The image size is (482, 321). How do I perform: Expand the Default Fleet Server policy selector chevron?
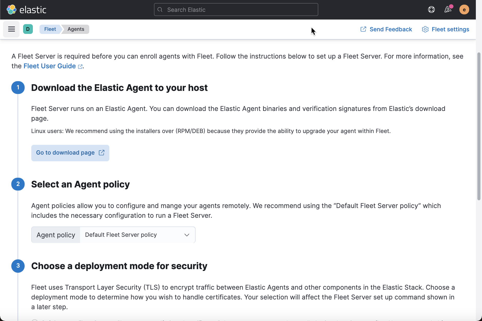point(187,234)
